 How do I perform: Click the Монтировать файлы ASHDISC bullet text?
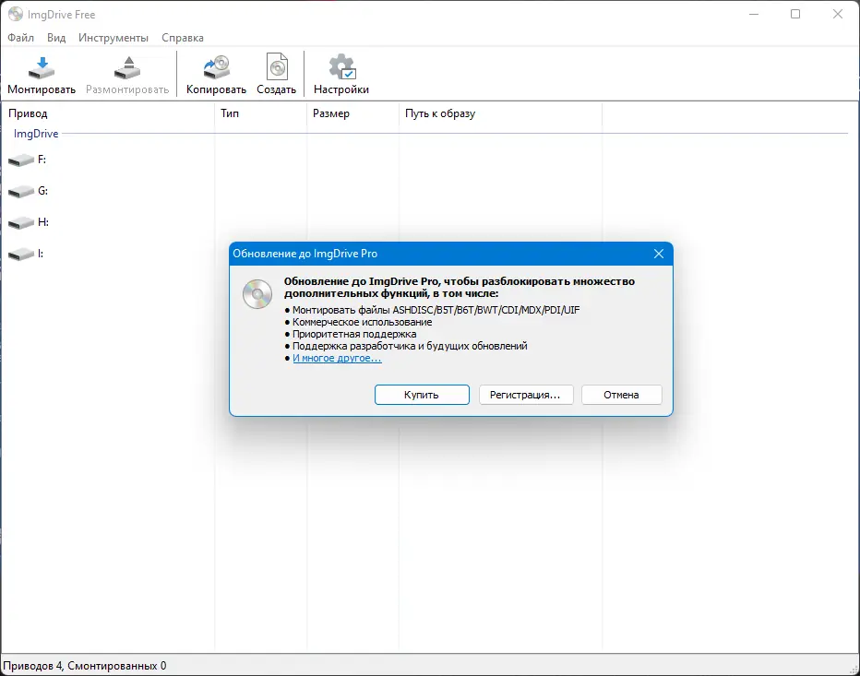tap(436, 310)
